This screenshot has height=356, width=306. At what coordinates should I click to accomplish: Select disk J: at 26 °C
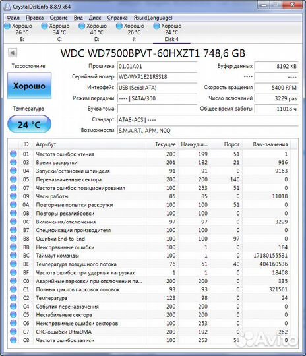tap(131, 32)
